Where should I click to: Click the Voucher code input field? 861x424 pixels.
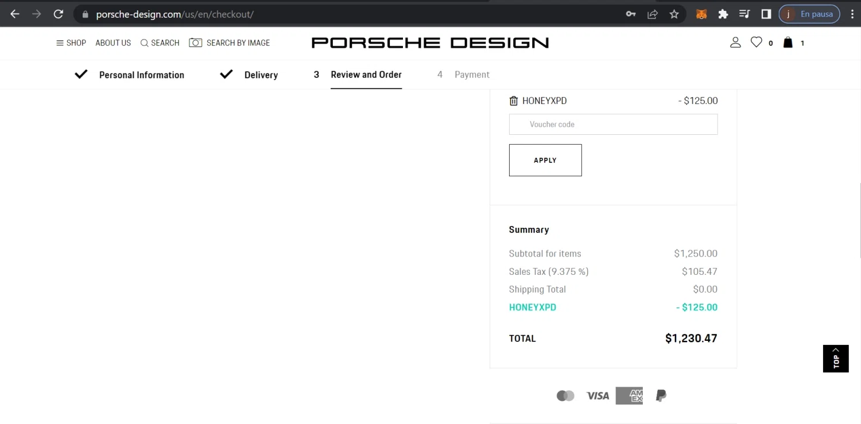(613, 125)
